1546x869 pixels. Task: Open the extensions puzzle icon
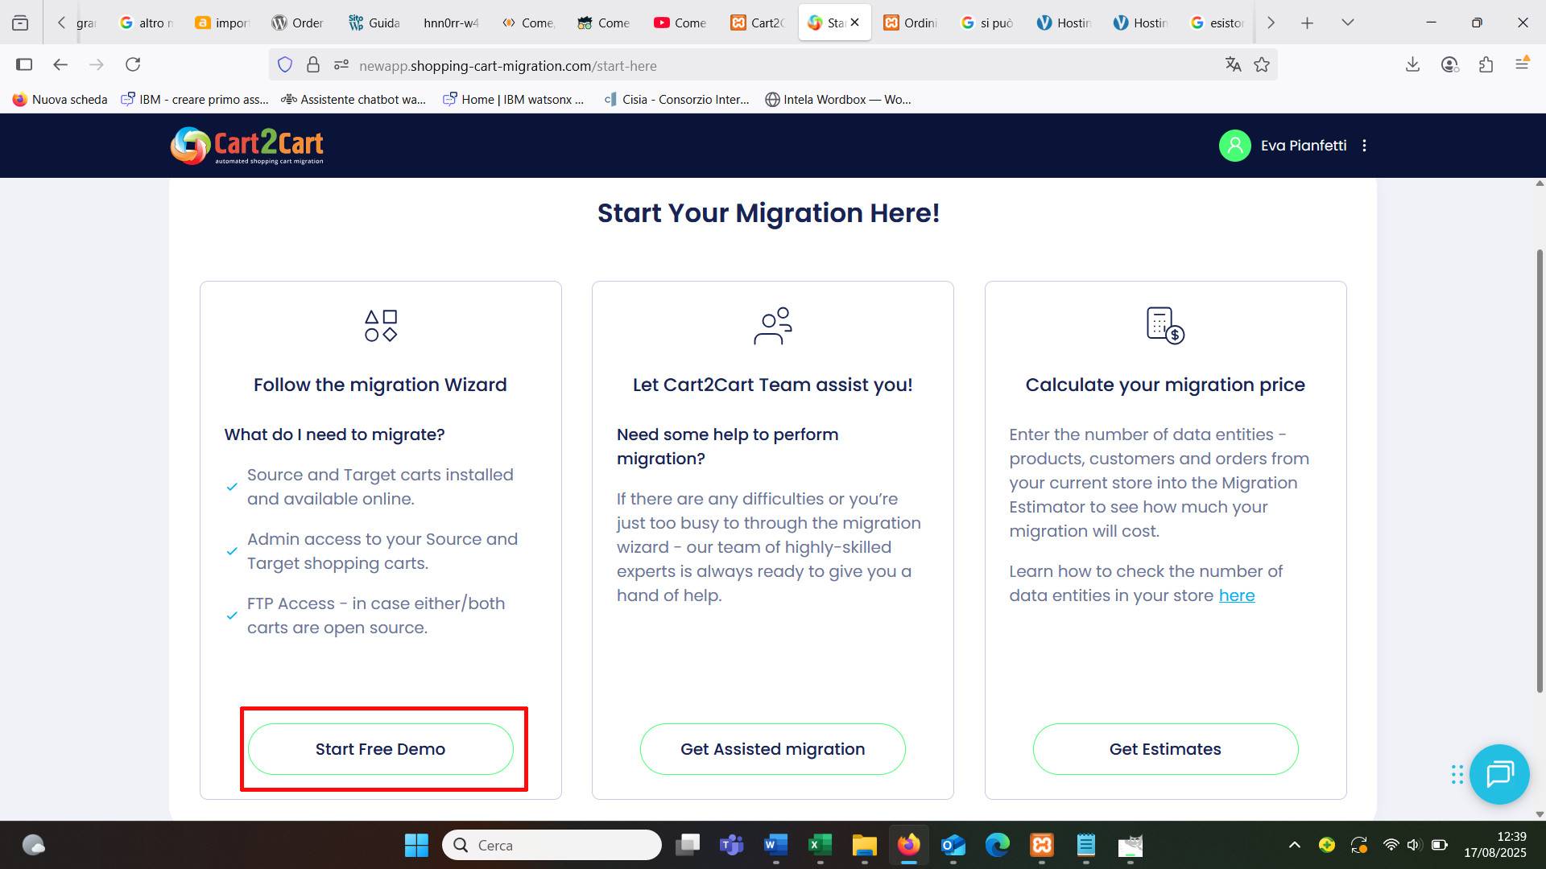pos(1486,64)
